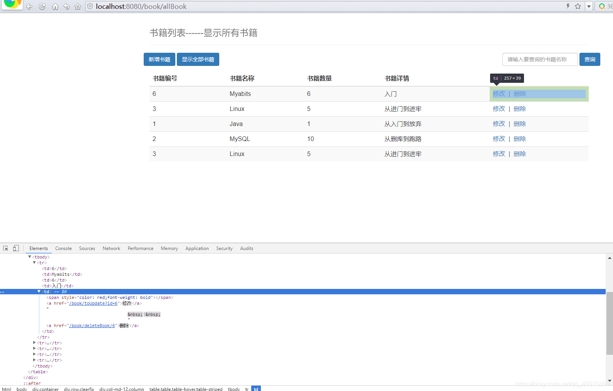Open the Memory tab
Viewport: 613px width, 391px height.
point(170,248)
